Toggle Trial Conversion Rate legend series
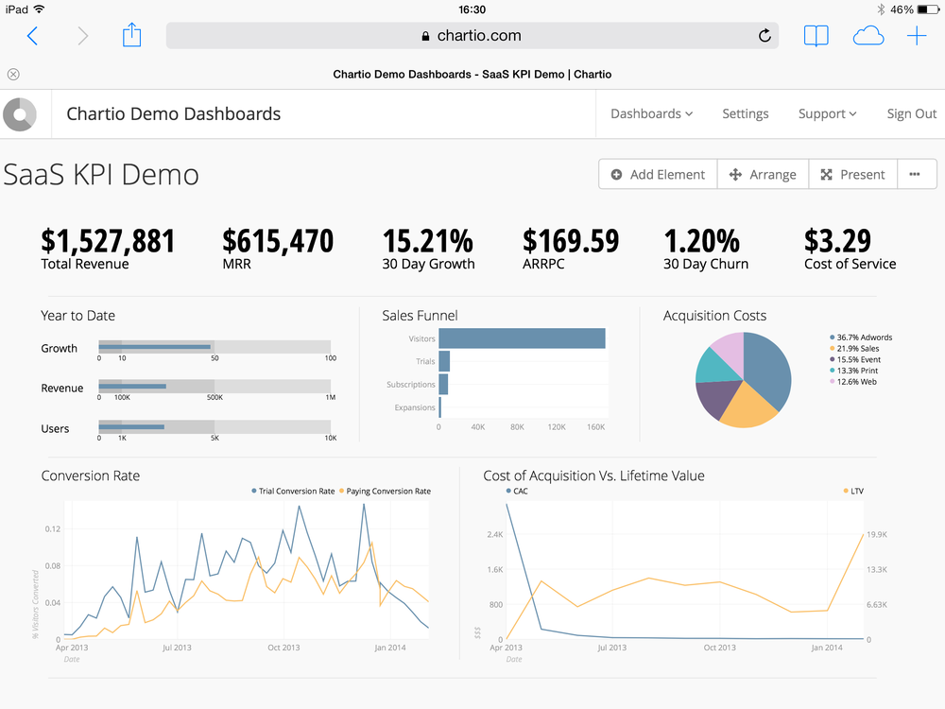The width and height of the screenshot is (945, 709). (x=293, y=492)
